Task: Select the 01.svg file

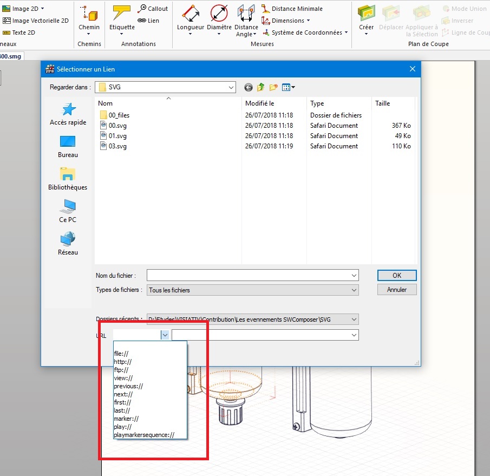Action: coord(117,136)
